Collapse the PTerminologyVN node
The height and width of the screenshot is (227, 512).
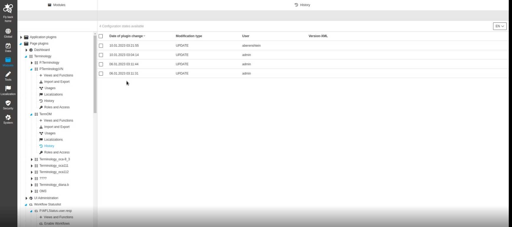point(31,69)
